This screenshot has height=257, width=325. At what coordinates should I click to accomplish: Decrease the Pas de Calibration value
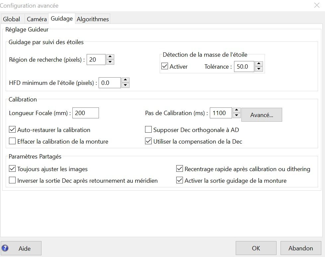point(236,115)
